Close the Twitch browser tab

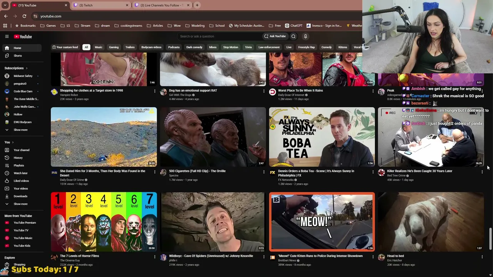pos(127,5)
